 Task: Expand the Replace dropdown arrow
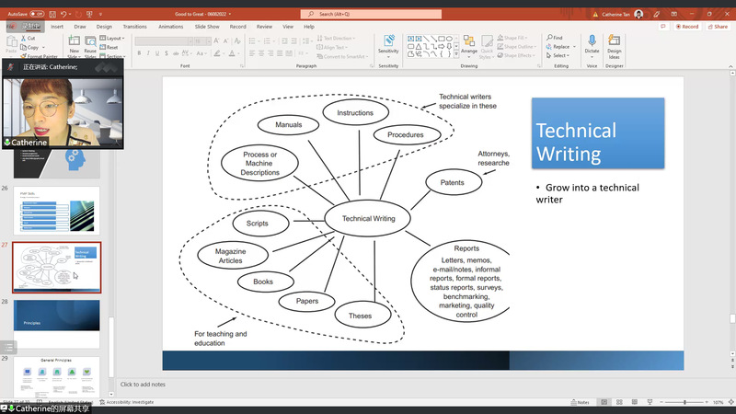(572, 46)
